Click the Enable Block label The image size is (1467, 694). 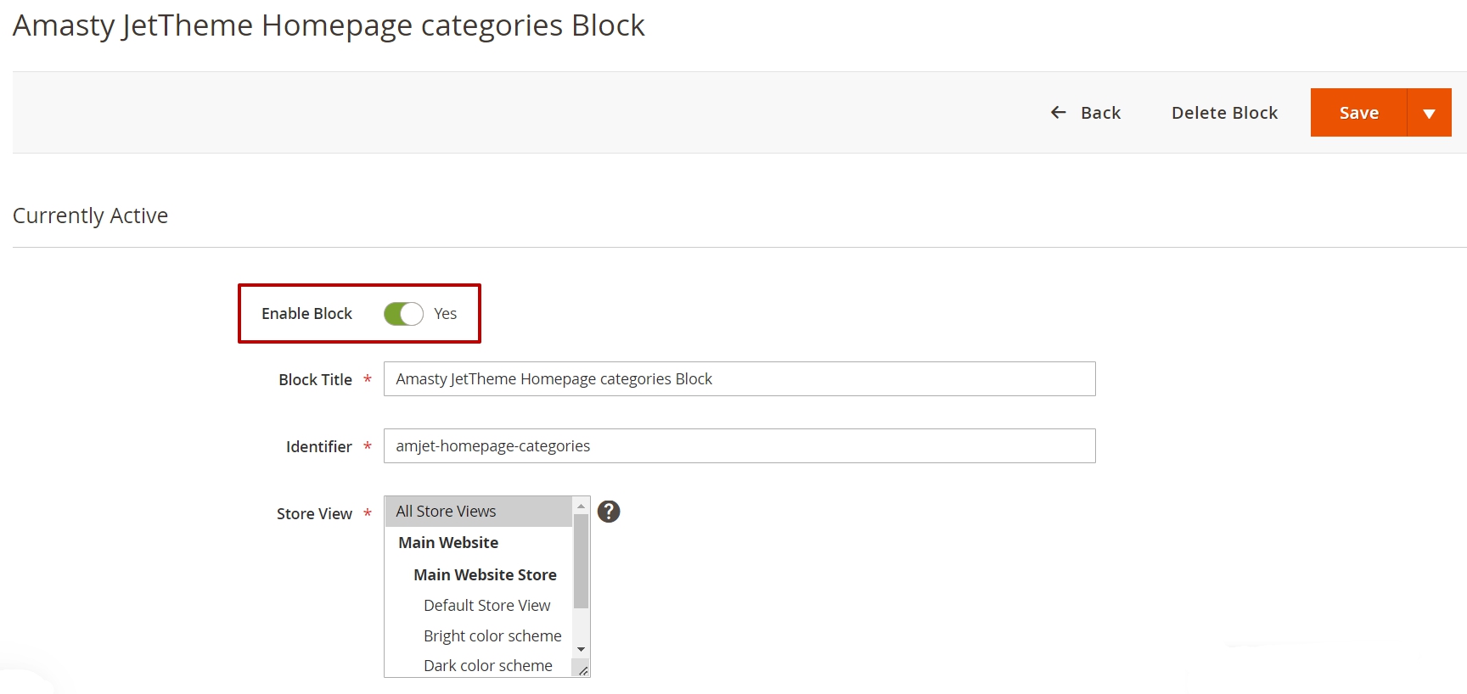[x=306, y=314]
